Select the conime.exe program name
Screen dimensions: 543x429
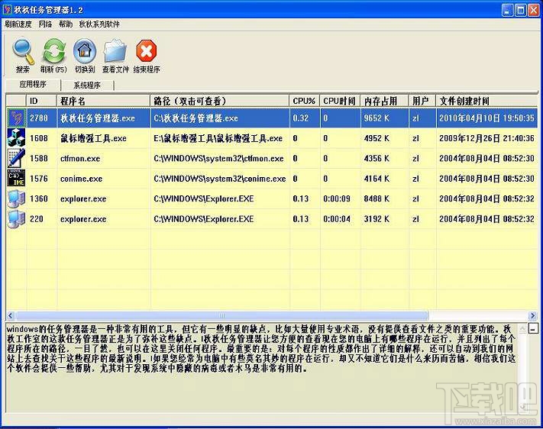pos(82,179)
